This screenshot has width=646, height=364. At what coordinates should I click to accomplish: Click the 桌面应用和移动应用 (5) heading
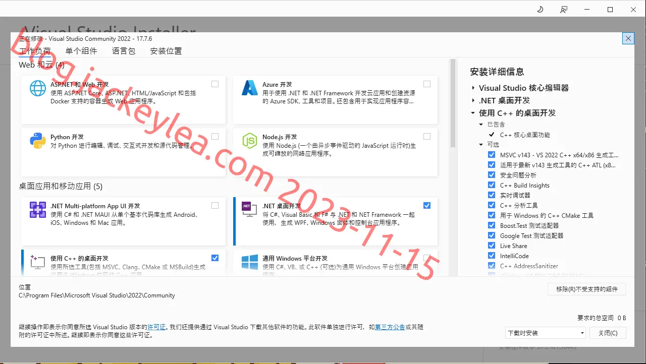pos(61,186)
